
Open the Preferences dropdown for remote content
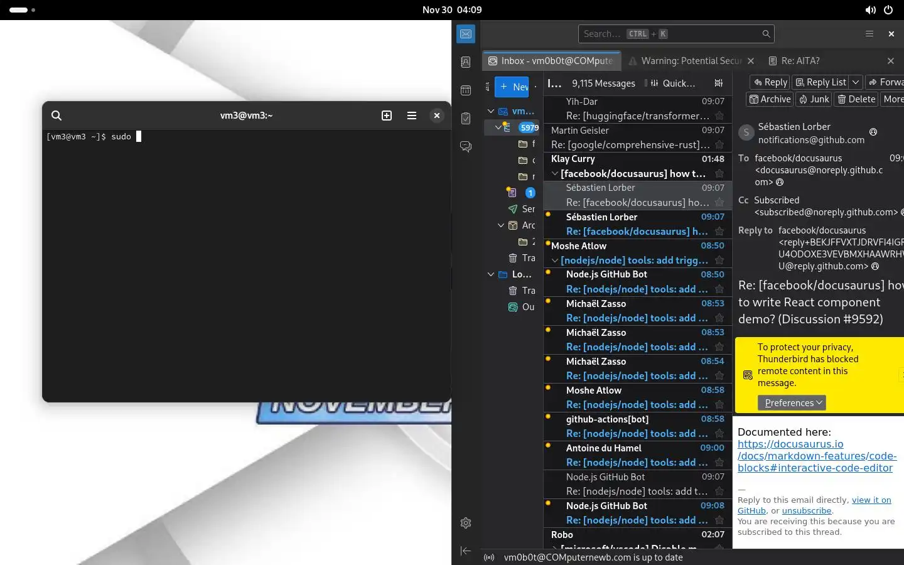point(792,403)
